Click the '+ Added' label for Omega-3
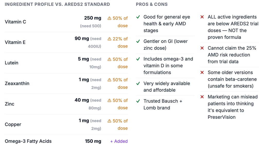The image size is (263, 147). (x=119, y=141)
